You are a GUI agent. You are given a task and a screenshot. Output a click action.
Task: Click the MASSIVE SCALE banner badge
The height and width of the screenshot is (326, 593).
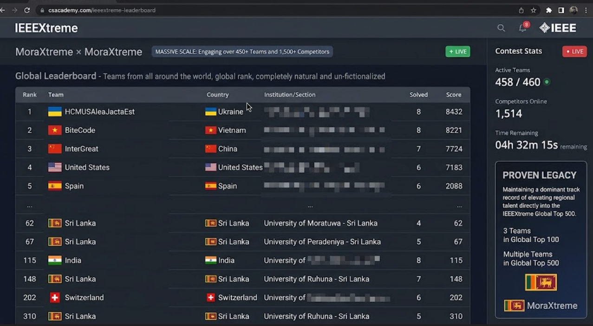242,52
